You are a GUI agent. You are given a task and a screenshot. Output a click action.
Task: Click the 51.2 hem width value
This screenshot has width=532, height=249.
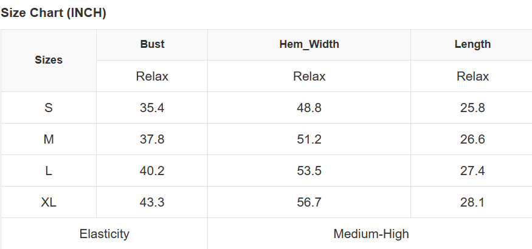[x=309, y=139]
